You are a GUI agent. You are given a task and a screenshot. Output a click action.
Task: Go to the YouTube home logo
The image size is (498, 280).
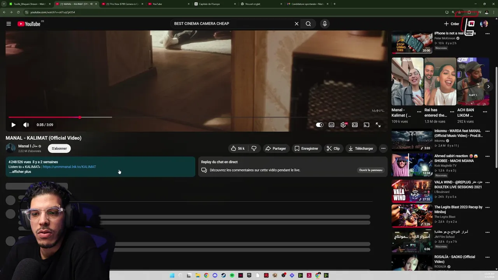click(29, 24)
